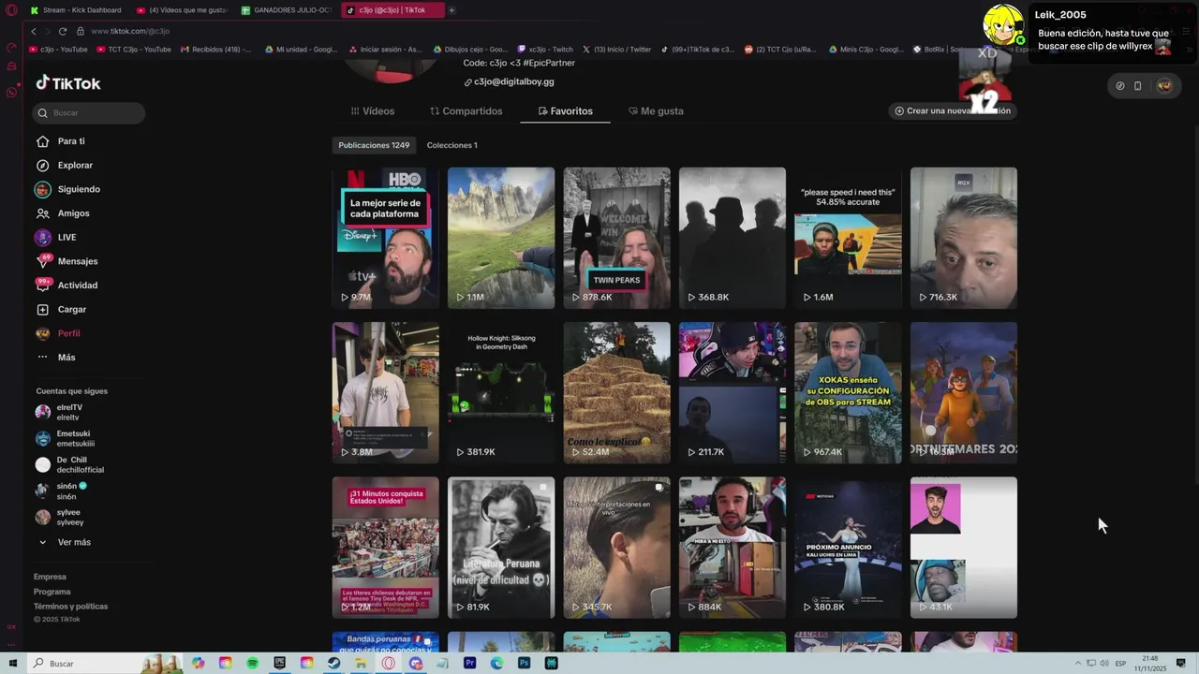Open the TWIN PEAKS video thumbnail
The width and height of the screenshot is (1199, 674).
[616, 238]
